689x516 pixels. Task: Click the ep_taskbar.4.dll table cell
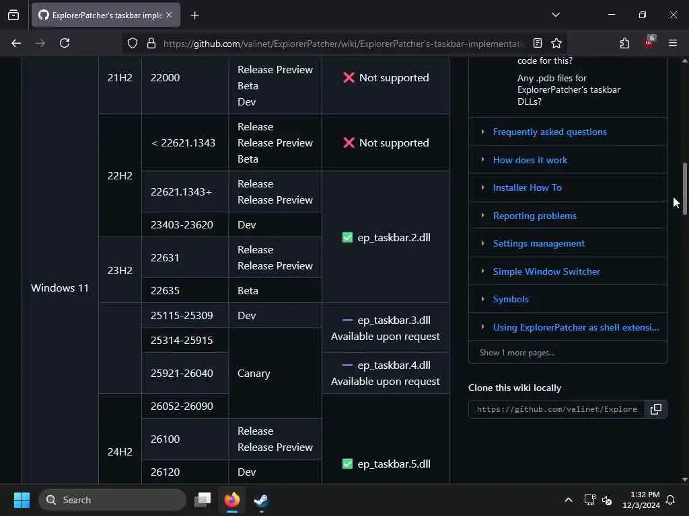[x=386, y=373]
